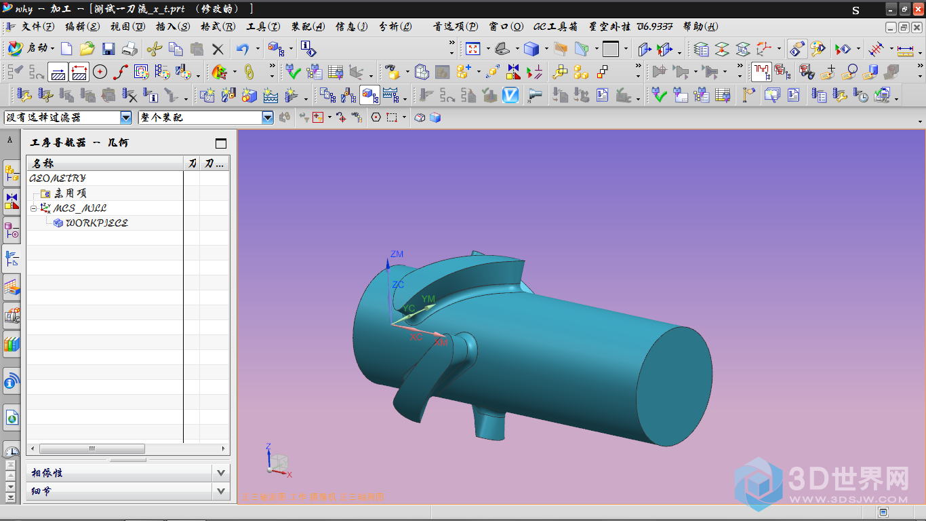
Task: Click the gray background color swatch icon
Action: point(611,49)
